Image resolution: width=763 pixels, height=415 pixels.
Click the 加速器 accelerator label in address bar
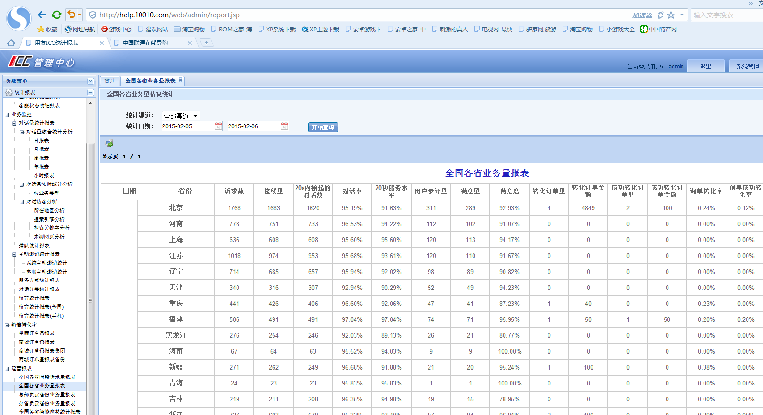click(x=642, y=15)
